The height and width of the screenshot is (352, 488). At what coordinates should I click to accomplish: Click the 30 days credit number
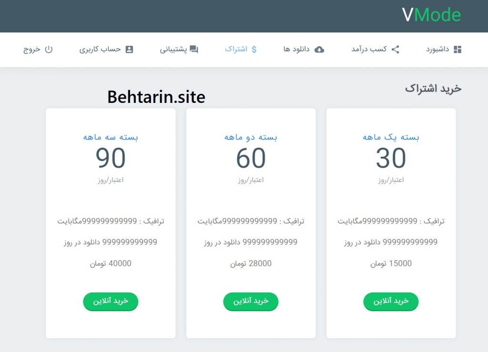[391, 158]
